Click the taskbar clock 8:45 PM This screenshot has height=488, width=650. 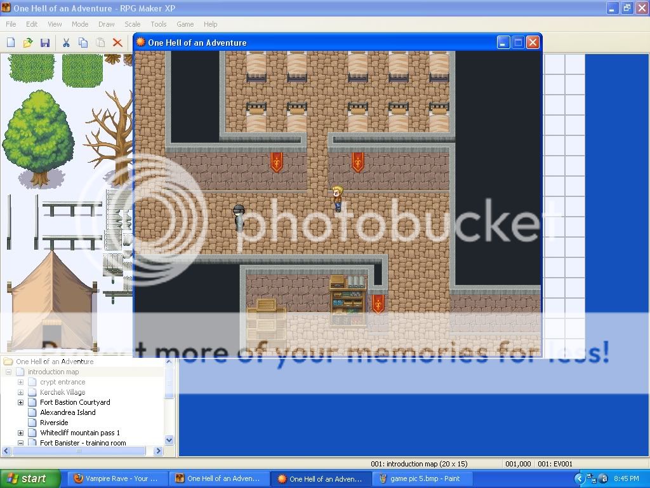point(626,479)
